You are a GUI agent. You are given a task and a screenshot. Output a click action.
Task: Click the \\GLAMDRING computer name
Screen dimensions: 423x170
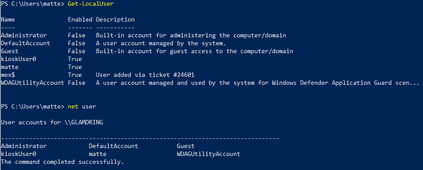[84, 122]
